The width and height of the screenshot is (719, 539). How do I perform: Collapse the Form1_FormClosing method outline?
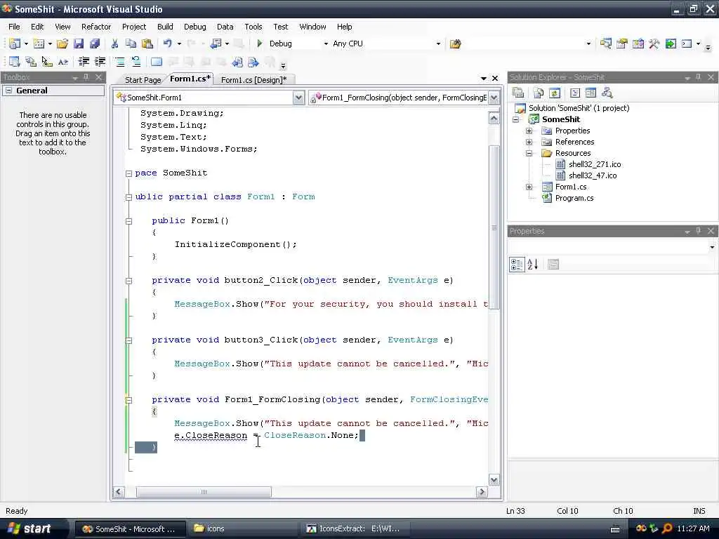[x=129, y=400]
